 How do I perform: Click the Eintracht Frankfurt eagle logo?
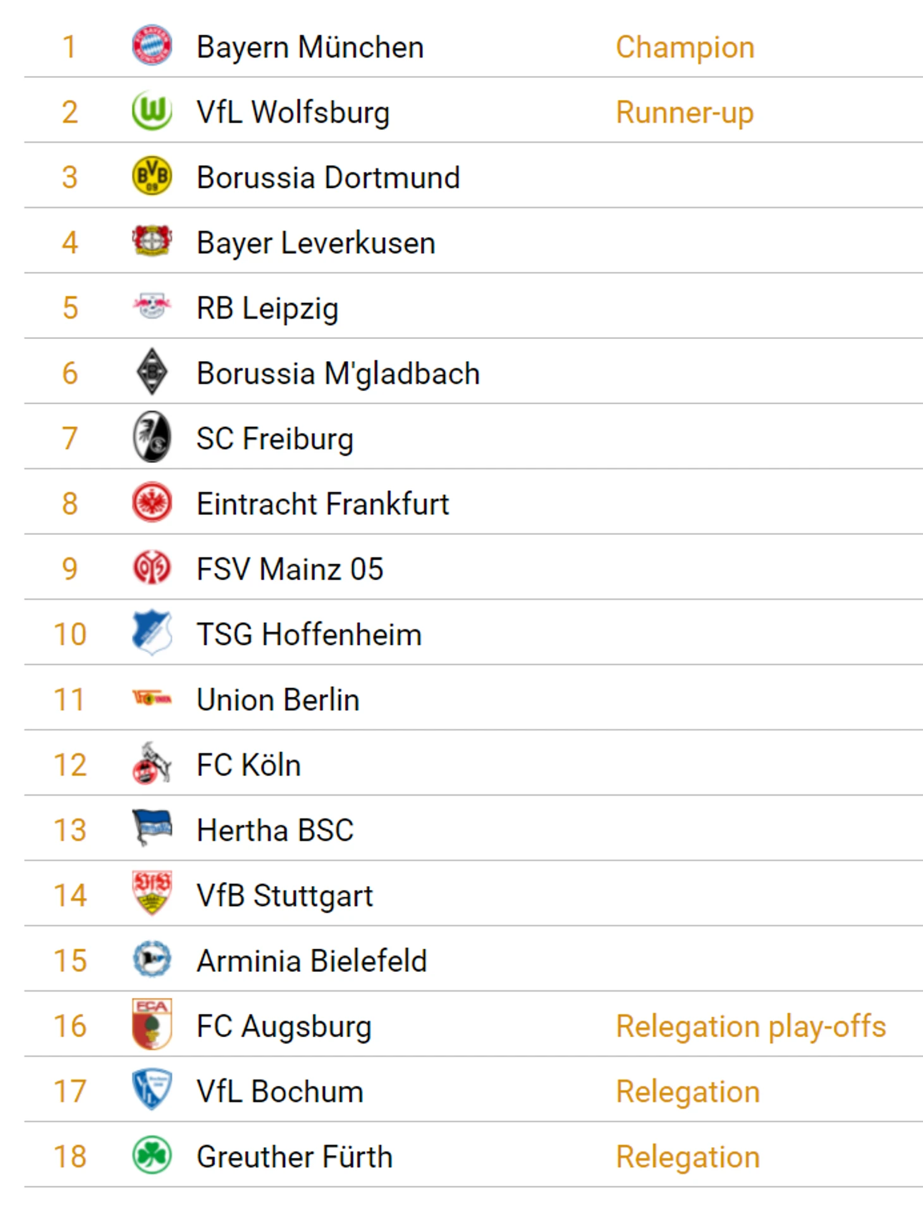(152, 503)
